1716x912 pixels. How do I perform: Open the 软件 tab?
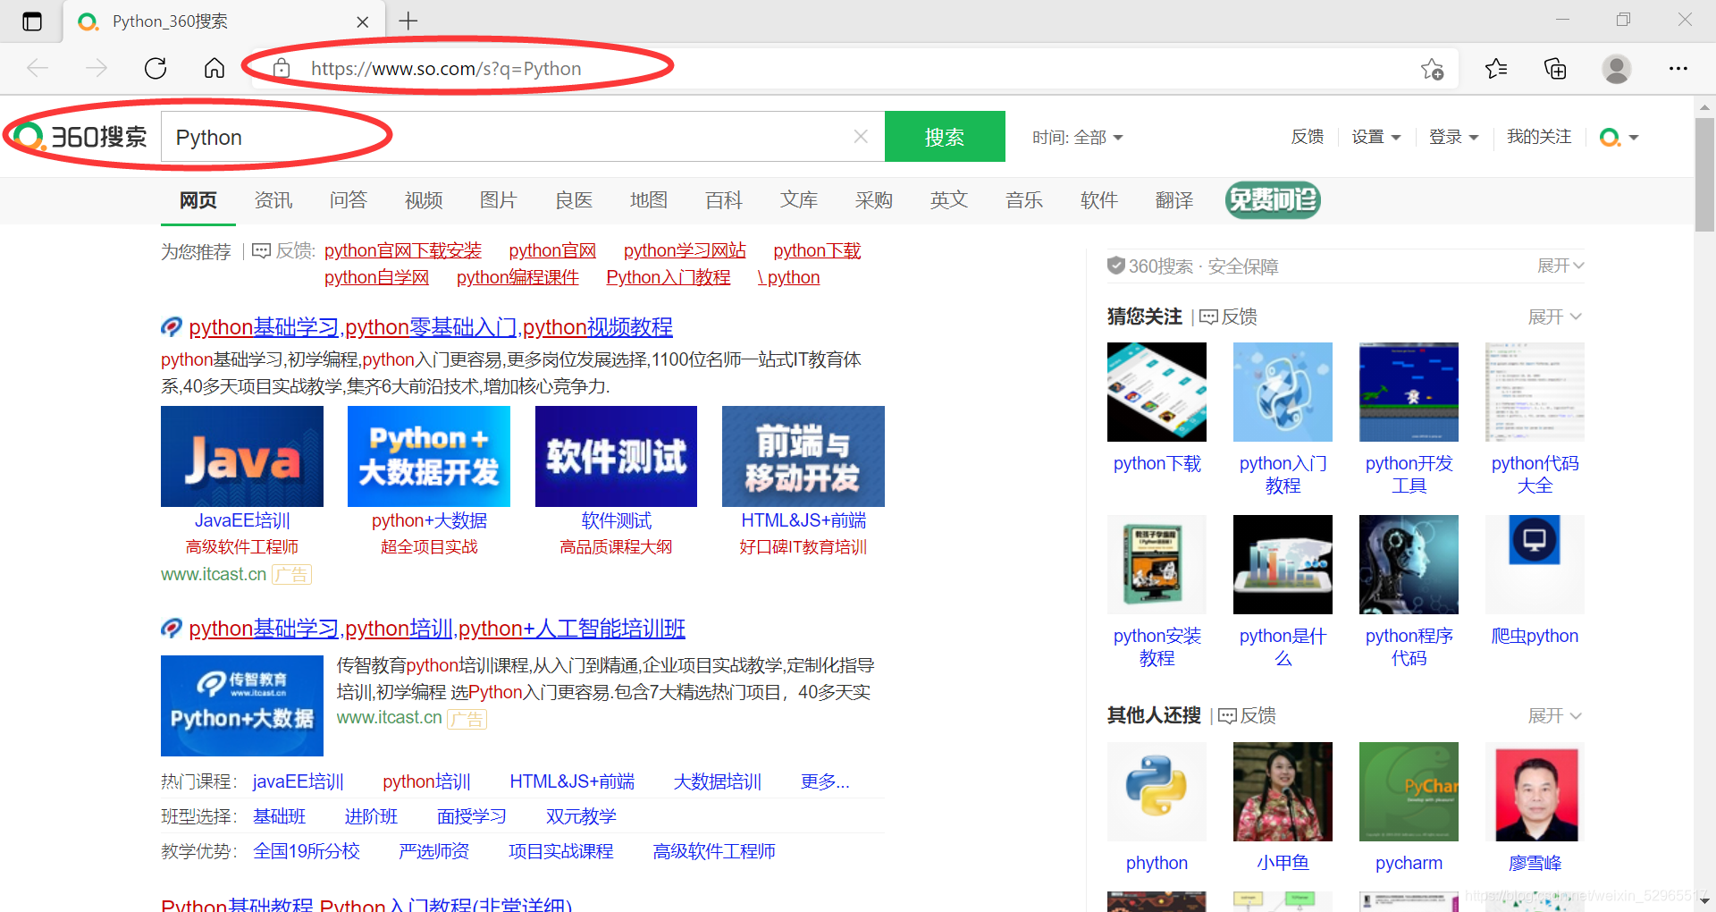(x=1099, y=200)
